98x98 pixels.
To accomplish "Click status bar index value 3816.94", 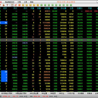I will point(37,96).
